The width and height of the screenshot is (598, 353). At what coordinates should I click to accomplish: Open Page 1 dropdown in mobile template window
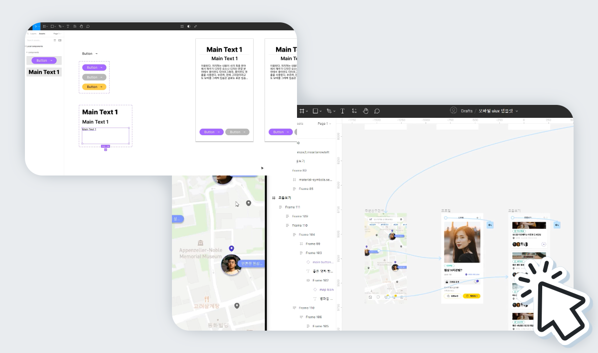[x=324, y=124]
